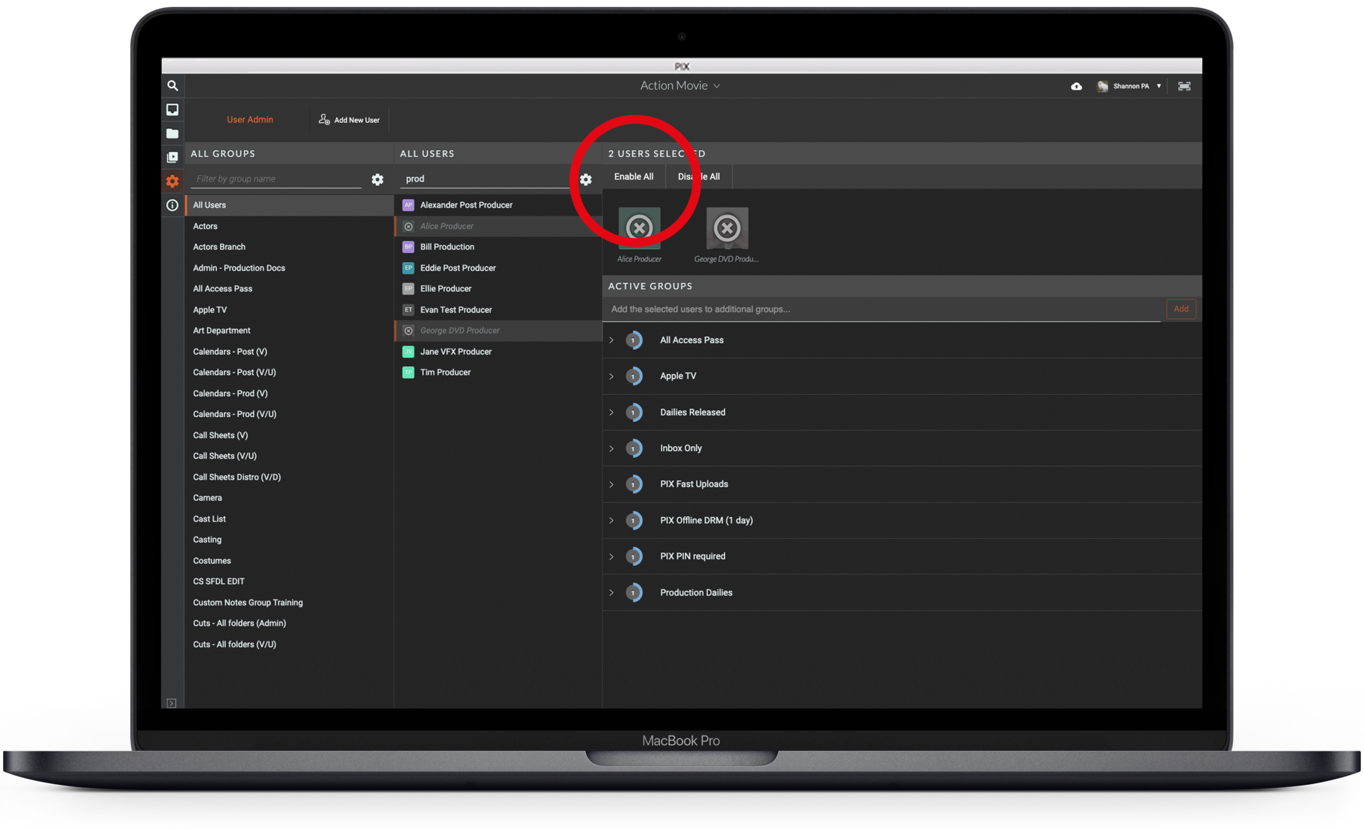Click Enable All for selected users
1364x829 pixels.
[633, 177]
